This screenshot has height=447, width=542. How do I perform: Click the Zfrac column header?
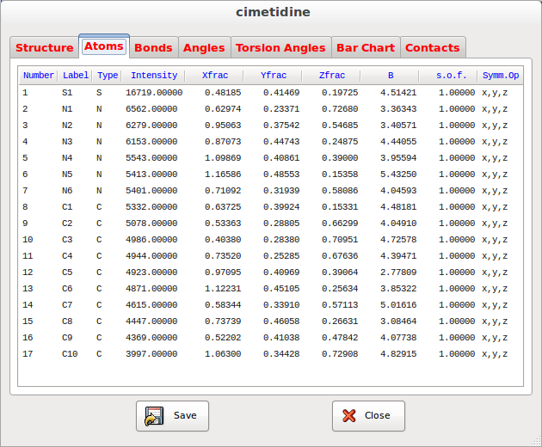[331, 76]
